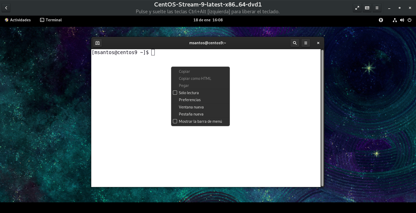Open the terminal hamburger menu
416x213 pixels.
(305, 43)
